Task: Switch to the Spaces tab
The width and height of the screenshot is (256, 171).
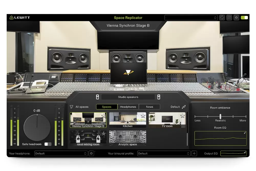Action: tap(106, 107)
